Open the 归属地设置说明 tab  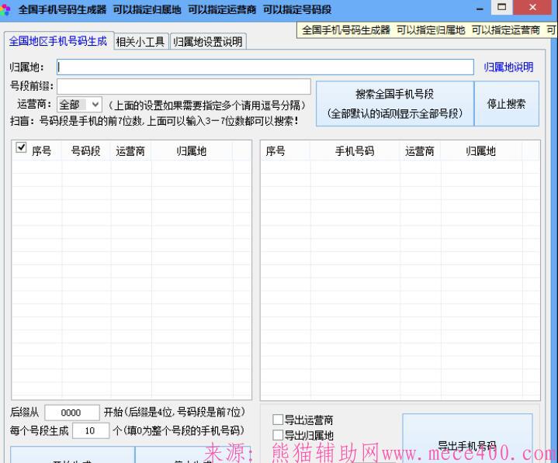click(x=207, y=42)
